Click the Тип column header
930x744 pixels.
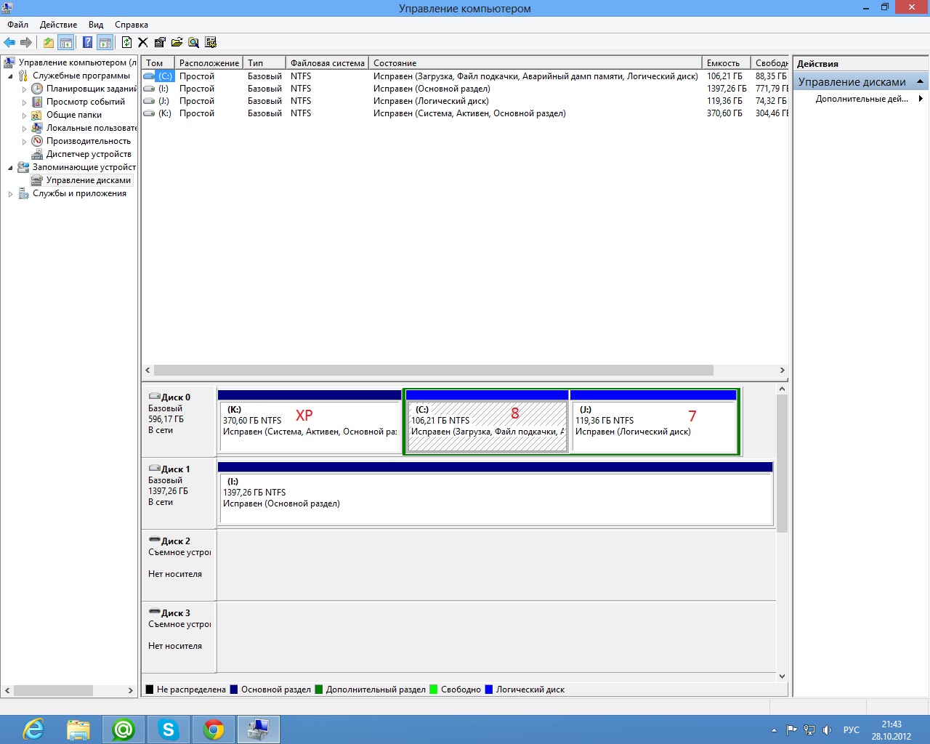264,63
